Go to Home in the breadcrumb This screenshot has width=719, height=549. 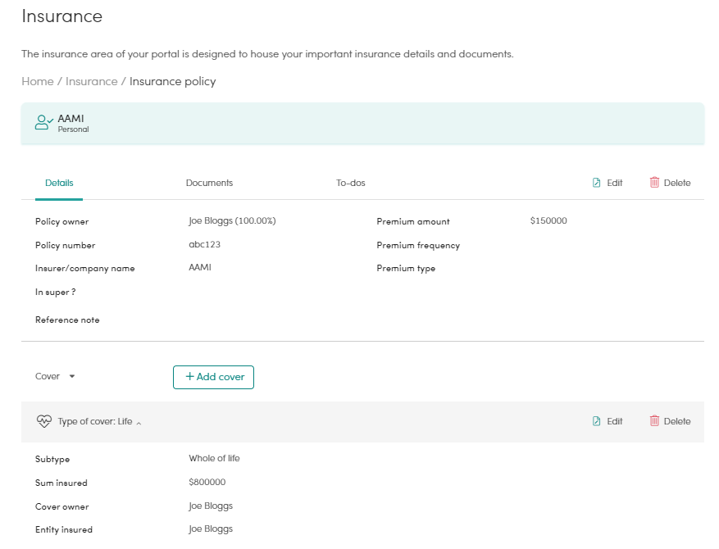tap(38, 81)
